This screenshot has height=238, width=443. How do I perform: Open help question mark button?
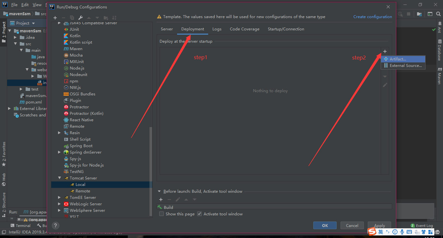click(55, 226)
